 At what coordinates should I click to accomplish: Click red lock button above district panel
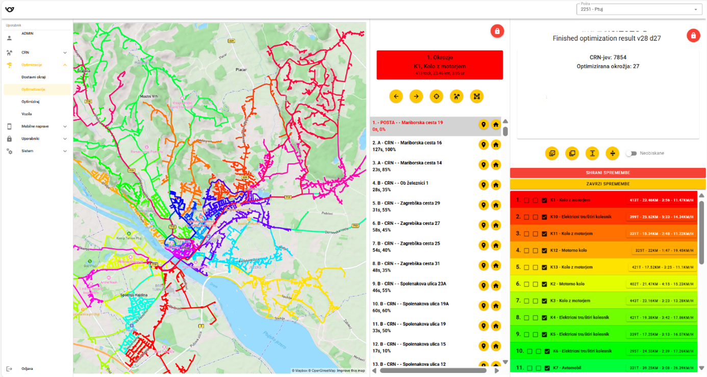tap(497, 31)
